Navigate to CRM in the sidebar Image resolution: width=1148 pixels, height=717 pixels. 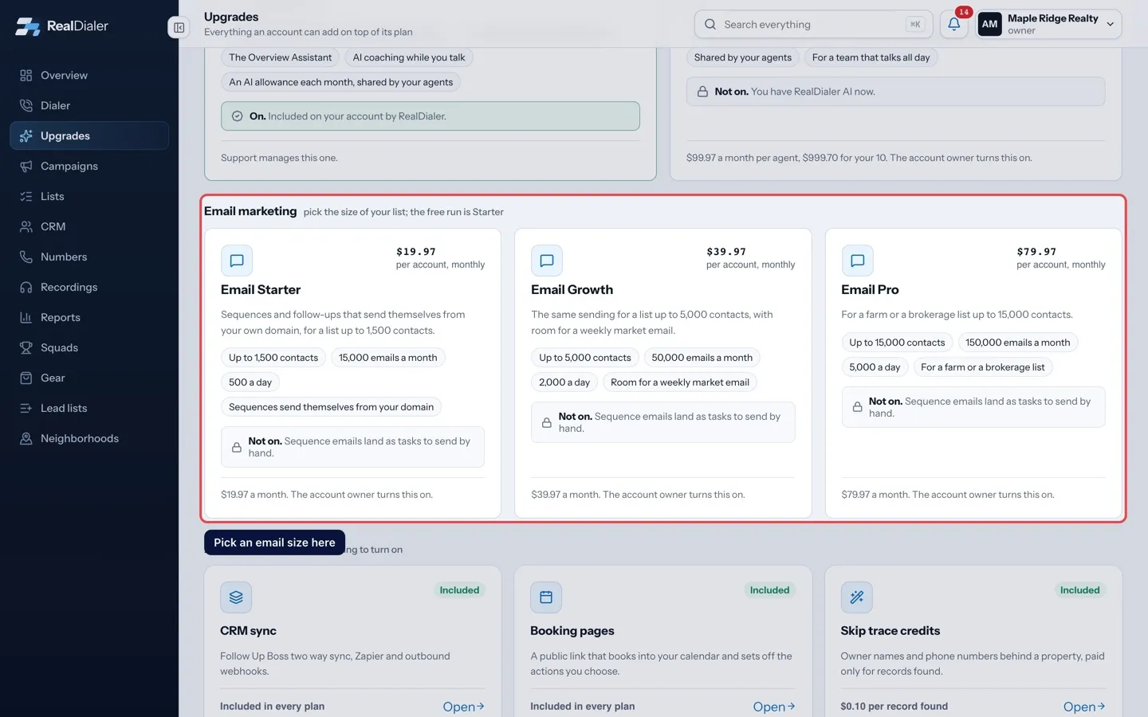tap(89, 227)
